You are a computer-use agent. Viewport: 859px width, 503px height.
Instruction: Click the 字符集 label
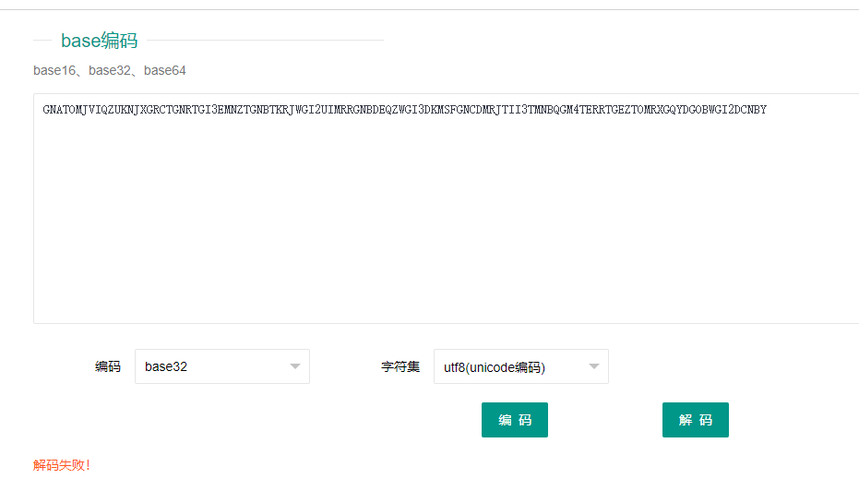(x=400, y=366)
